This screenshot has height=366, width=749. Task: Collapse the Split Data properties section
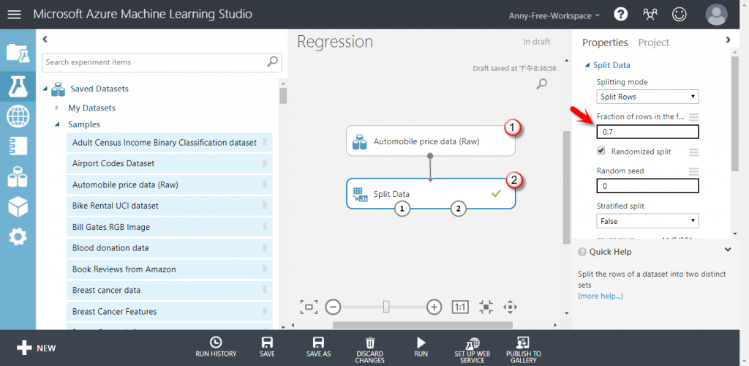587,65
